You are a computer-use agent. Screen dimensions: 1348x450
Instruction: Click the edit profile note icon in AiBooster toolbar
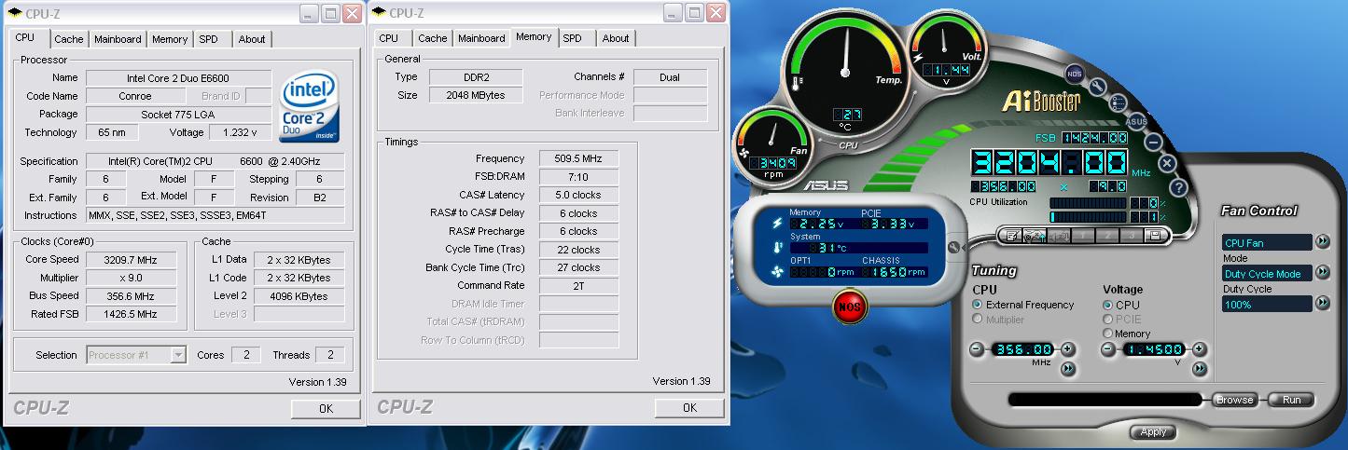(1010, 235)
